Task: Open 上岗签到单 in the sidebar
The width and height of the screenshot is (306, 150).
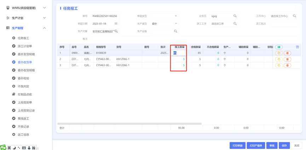Action: 25,102
